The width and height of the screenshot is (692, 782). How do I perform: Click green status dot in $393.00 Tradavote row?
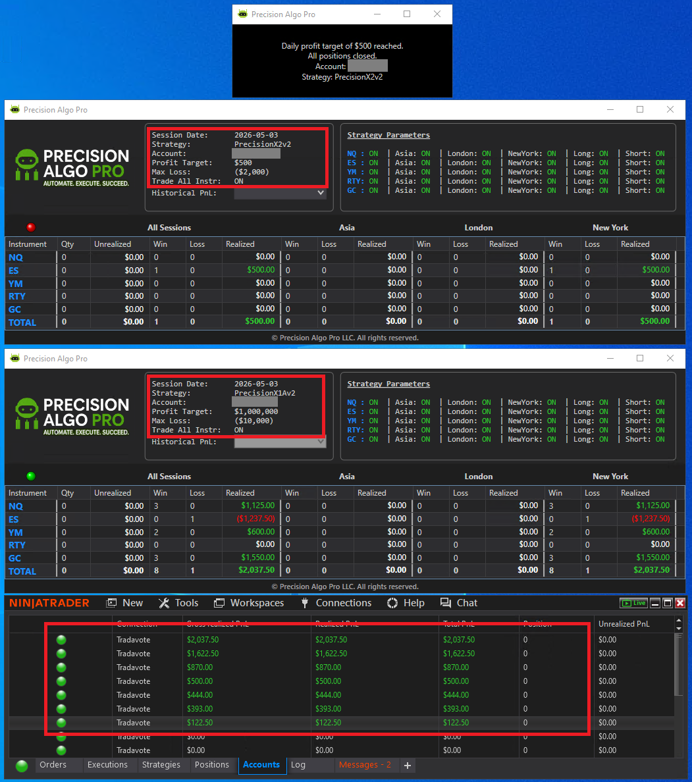pyautogui.click(x=61, y=709)
